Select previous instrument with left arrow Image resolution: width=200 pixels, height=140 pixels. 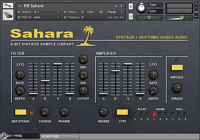click(x=116, y=6)
